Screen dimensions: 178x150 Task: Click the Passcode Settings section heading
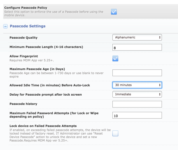28,26
